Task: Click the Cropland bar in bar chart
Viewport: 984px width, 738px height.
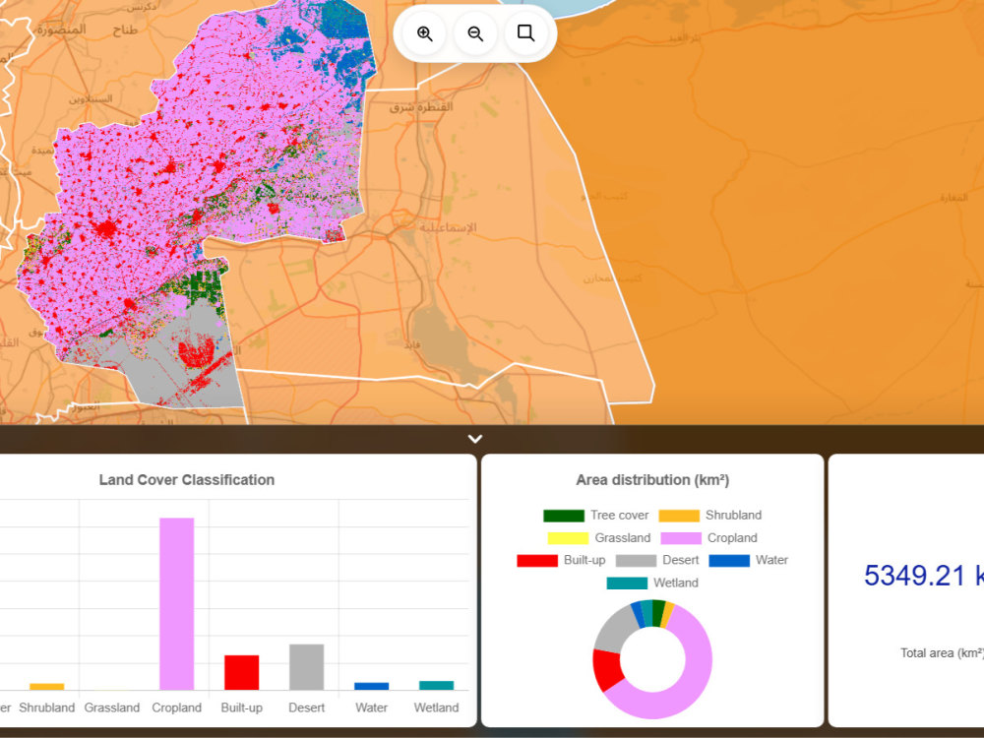Action: (x=177, y=604)
